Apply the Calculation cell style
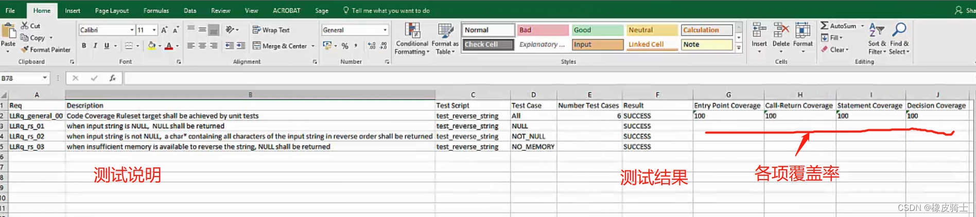976x217 pixels. [707, 30]
